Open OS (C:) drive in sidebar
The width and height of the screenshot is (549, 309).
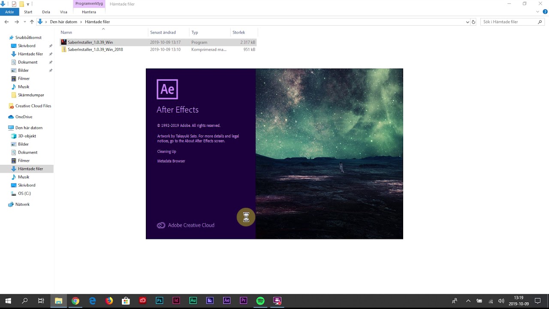[x=24, y=194]
